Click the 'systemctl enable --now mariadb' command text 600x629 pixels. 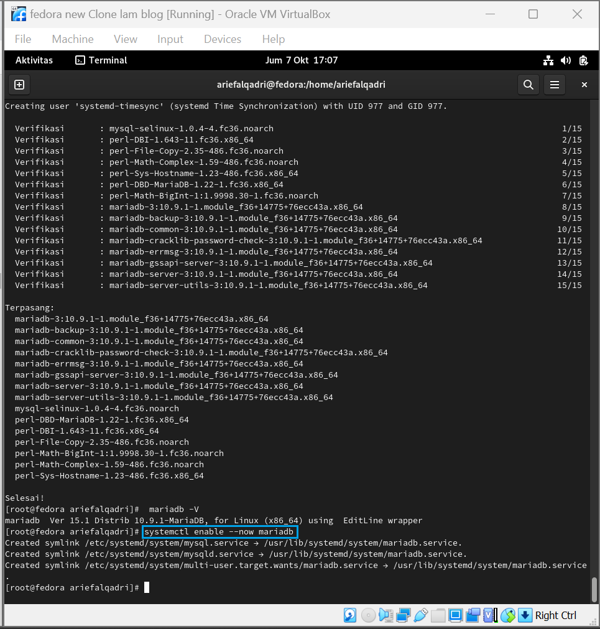click(x=219, y=531)
